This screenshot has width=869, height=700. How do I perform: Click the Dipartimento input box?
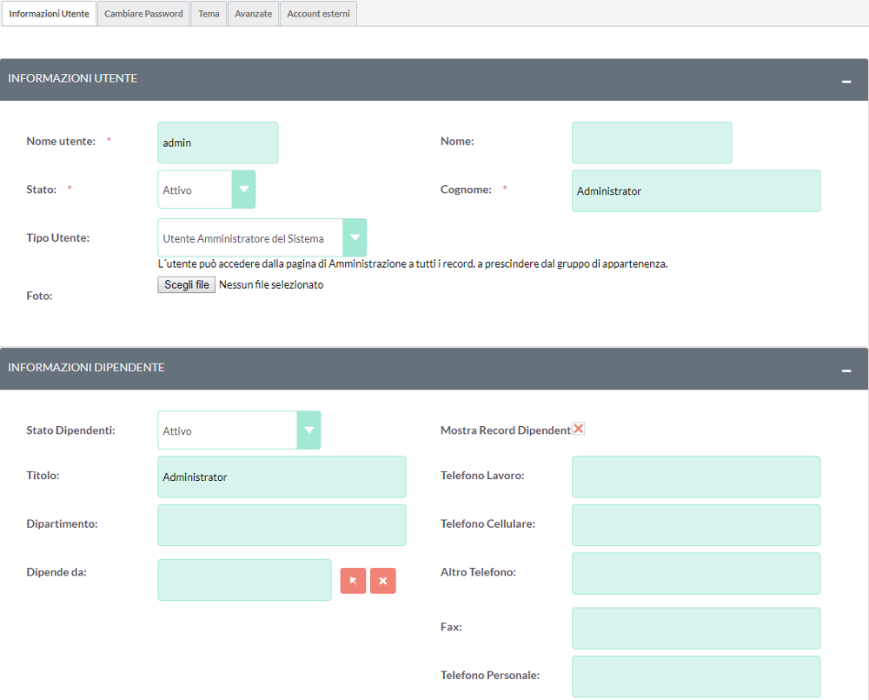coord(282,525)
